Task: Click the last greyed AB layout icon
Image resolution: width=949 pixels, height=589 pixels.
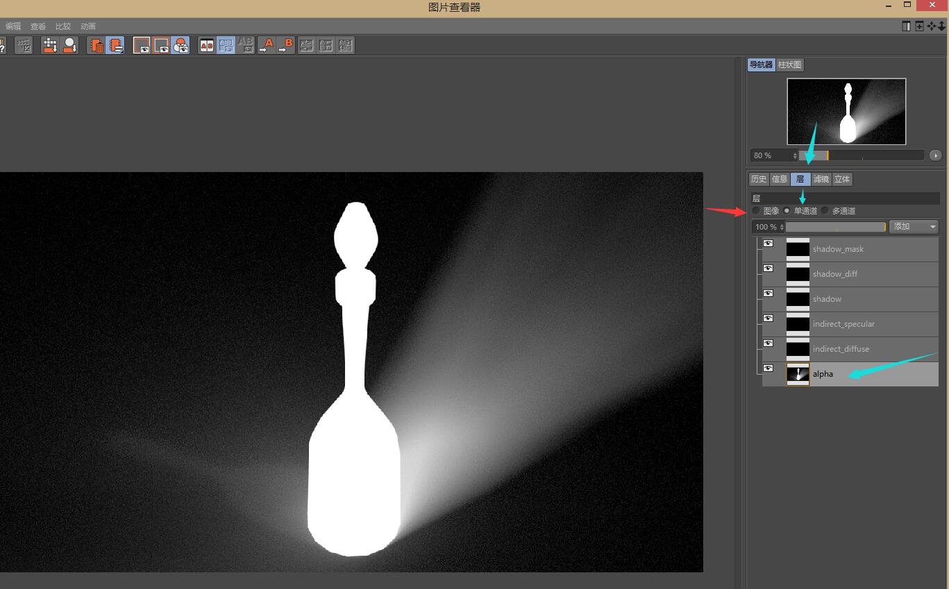Action: tap(345, 46)
